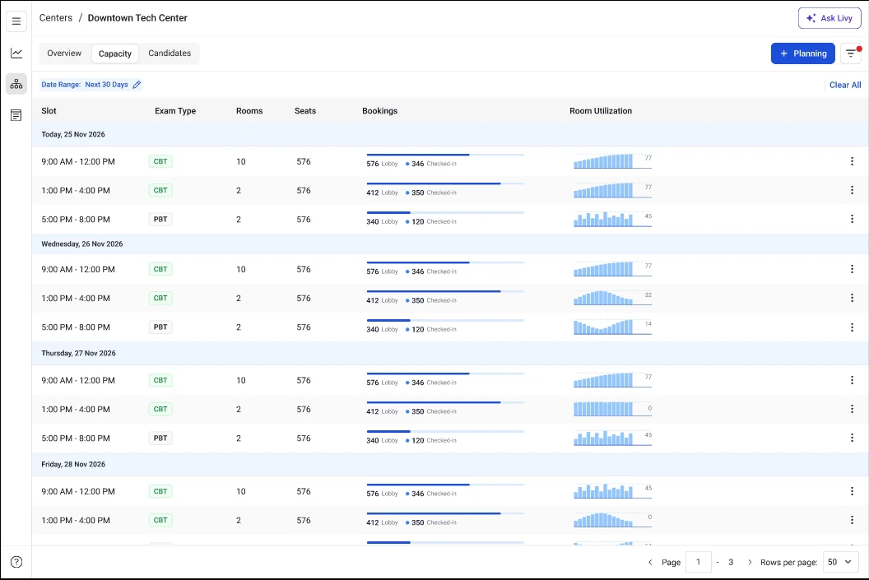Open the hamburger menu in sidebar
Screen dimensions: 869x580
(16, 21)
